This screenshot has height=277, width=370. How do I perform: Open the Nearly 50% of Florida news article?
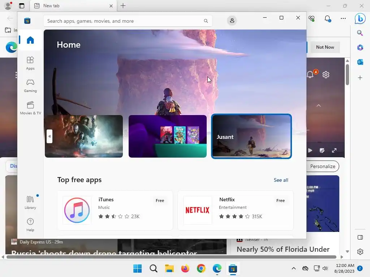click(x=283, y=249)
